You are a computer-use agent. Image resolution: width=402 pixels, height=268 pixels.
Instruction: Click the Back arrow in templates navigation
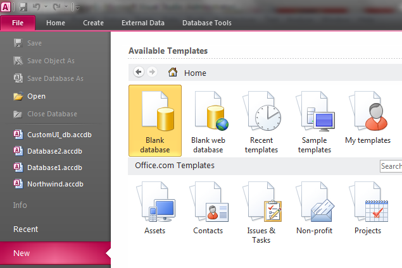point(139,72)
